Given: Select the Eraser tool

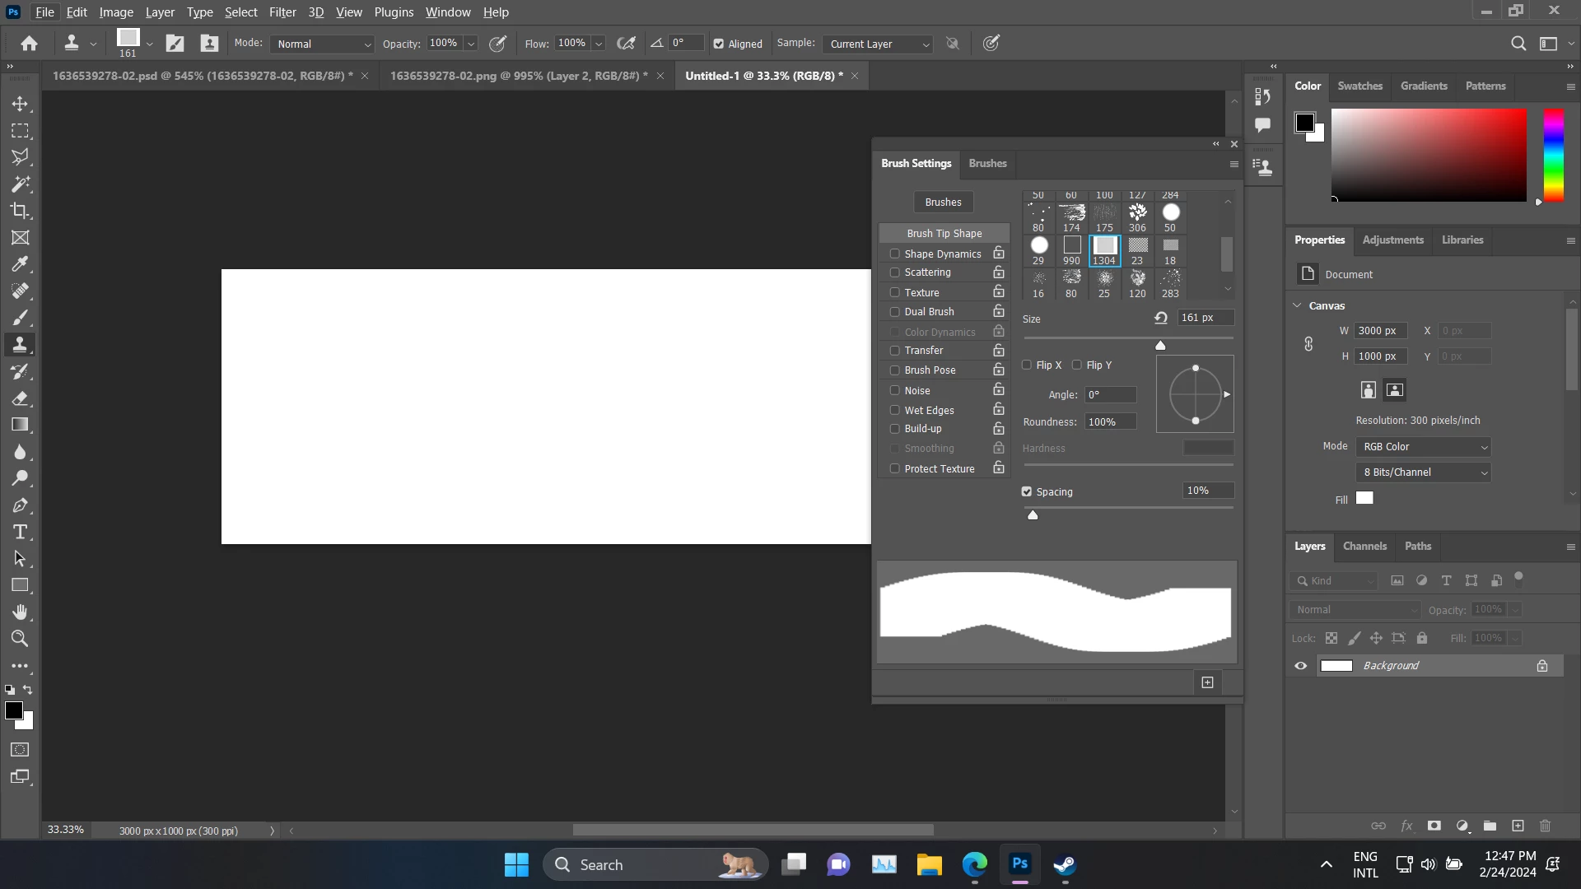Looking at the screenshot, I should pos(20,398).
